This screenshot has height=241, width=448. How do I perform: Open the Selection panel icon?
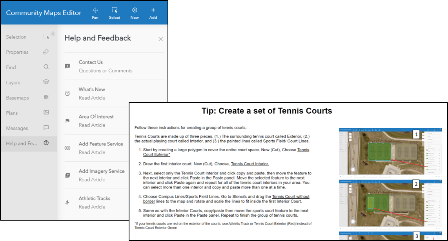coord(46,36)
